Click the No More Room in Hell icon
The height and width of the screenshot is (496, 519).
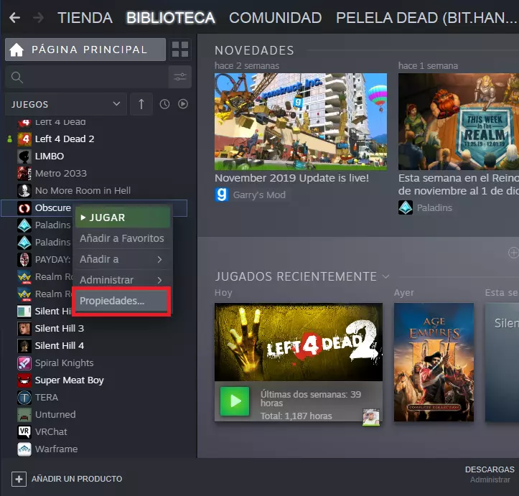[x=24, y=191]
